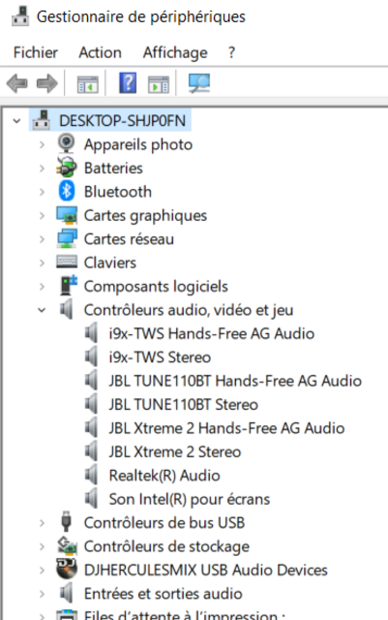The image size is (388, 620).
Task: Select the DESKTOP-SHJP0FN computer name
Action: coord(123,120)
